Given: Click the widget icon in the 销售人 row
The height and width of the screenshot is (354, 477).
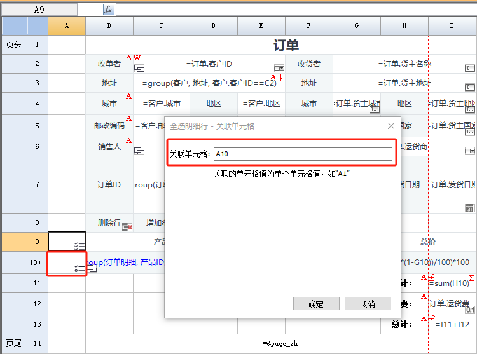Looking at the screenshot, I should 139,151.
